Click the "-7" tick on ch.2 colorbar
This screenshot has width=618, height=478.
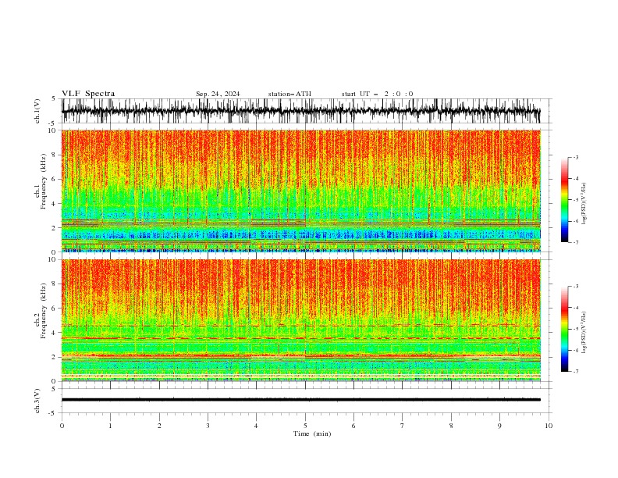[575, 371]
